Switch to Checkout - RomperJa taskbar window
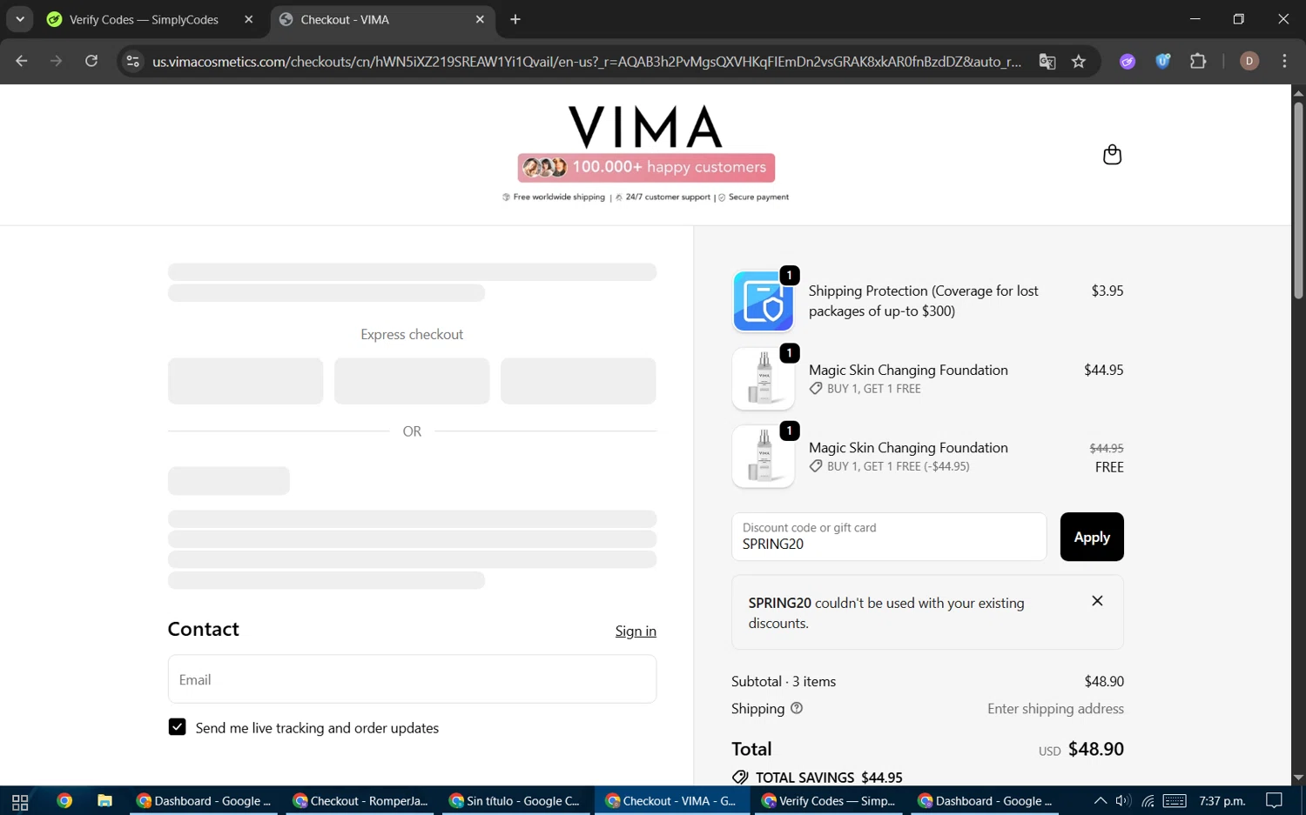The image size is (1306, 815). point(361,801)
